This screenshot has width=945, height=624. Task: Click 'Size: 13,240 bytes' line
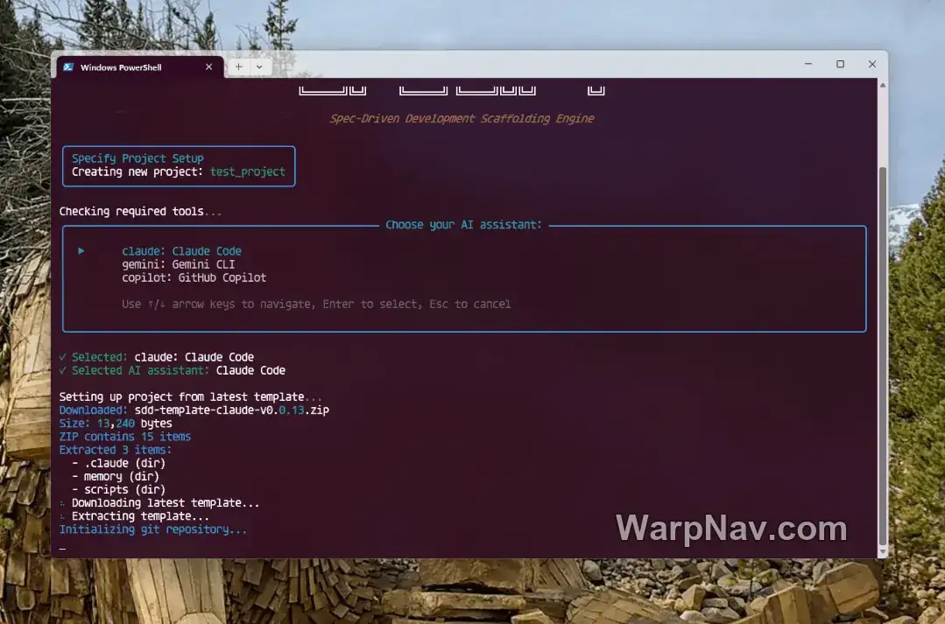pyautogui.click(x=116, y=424)
